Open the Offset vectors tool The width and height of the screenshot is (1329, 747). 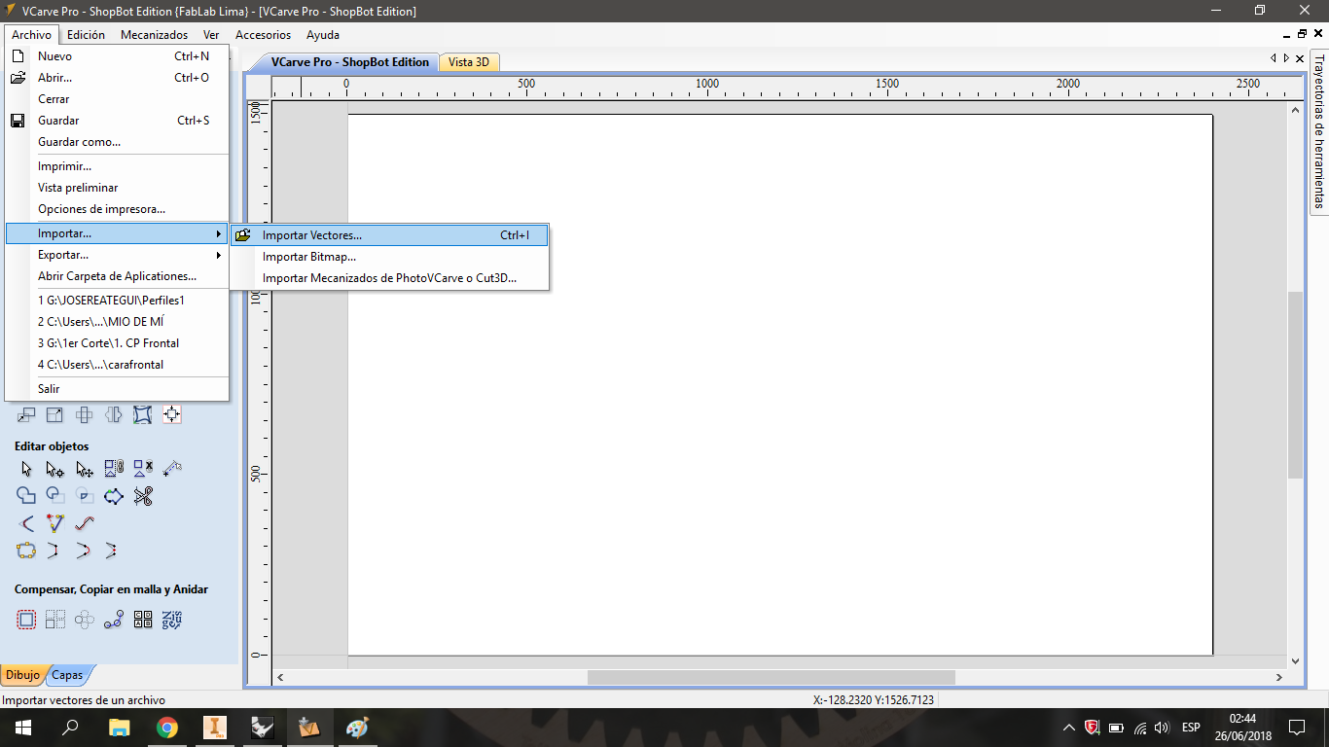[x=26, y=620]
